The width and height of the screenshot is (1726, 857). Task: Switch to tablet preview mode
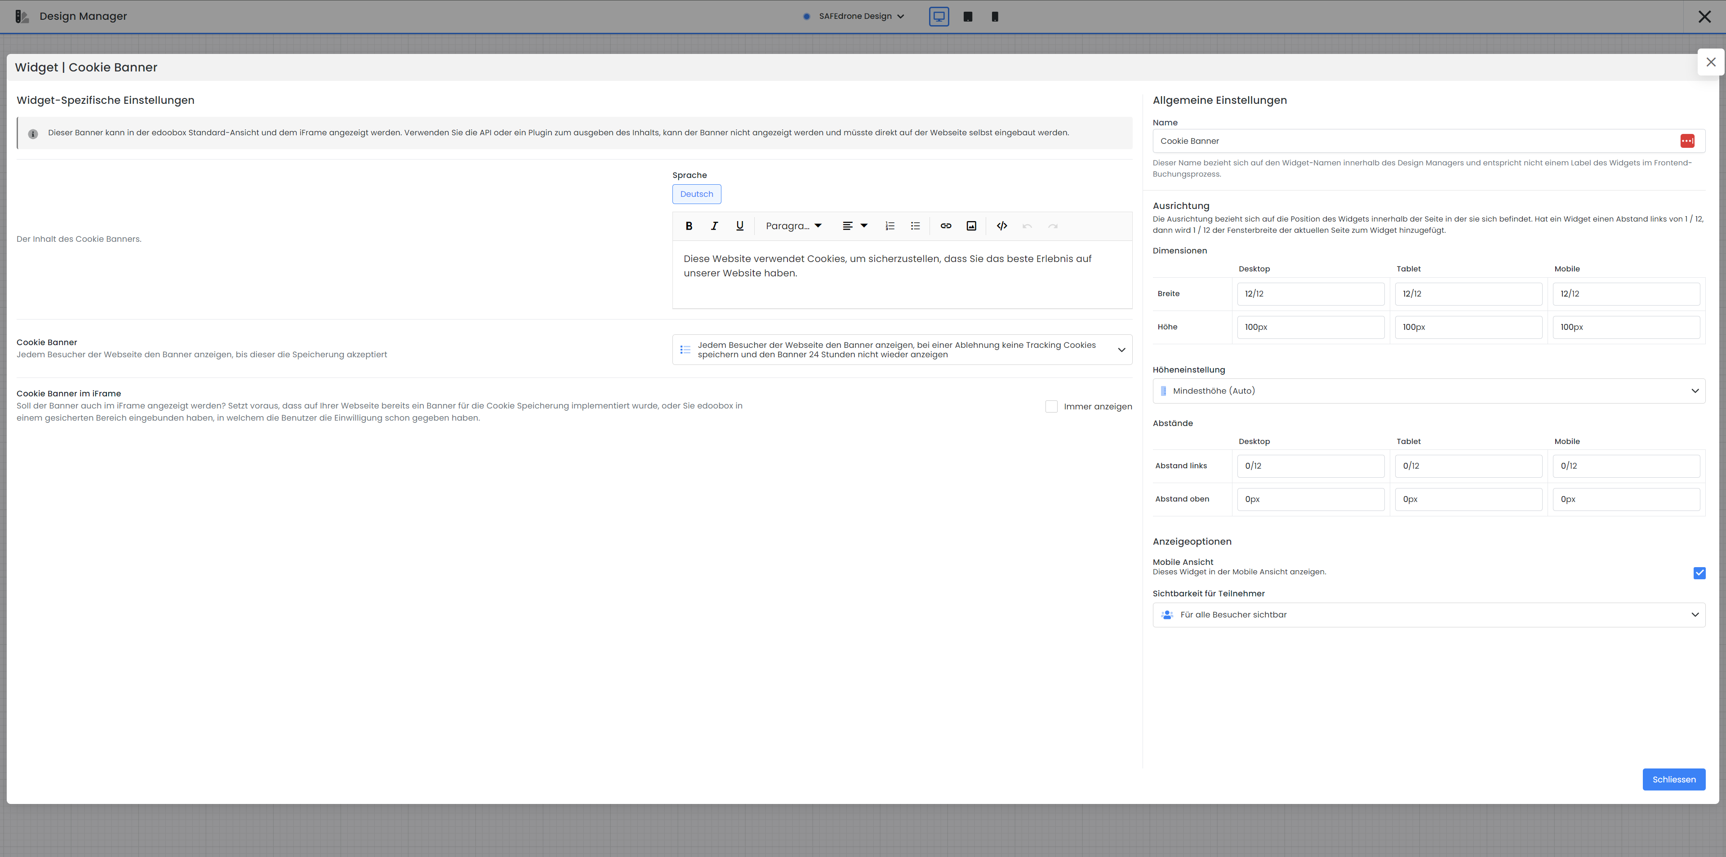pyautogui.click(x=968, y=17)
